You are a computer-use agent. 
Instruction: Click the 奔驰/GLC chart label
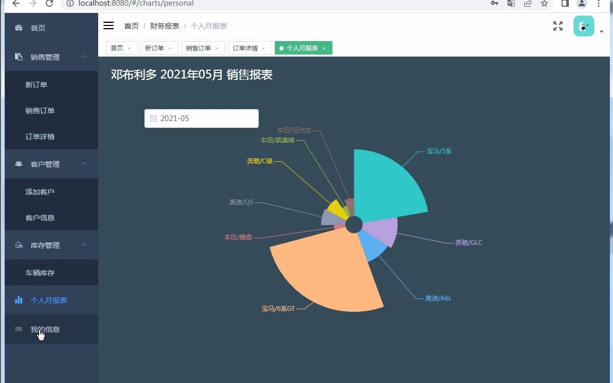(469, 243)
